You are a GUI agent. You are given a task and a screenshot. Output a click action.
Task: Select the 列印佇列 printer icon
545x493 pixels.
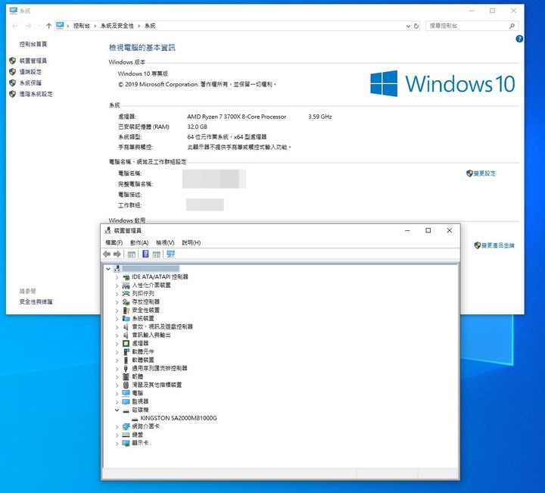pyautogui.click(x=126, y=293)
